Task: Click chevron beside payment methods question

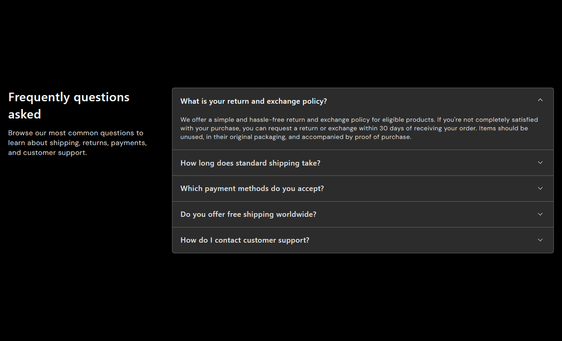Action: pyautogui.click(x=540, y=189)
